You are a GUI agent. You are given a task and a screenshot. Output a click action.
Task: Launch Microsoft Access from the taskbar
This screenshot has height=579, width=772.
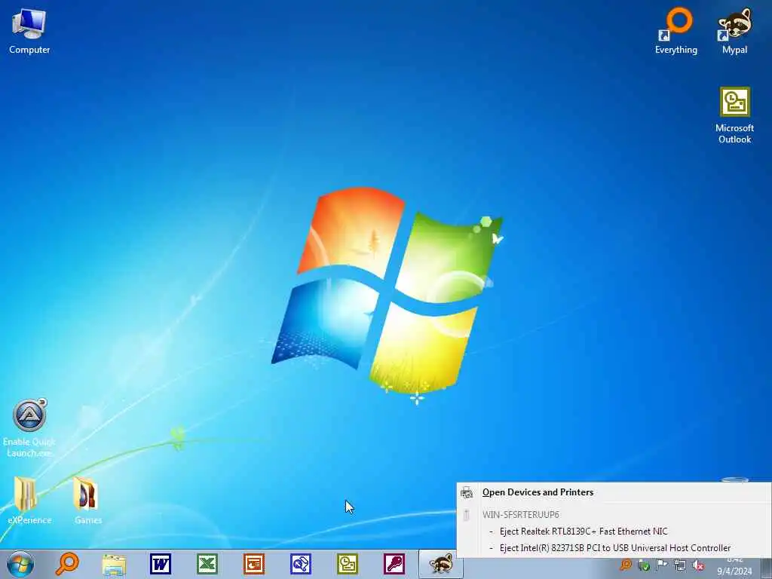coord(394,564)
